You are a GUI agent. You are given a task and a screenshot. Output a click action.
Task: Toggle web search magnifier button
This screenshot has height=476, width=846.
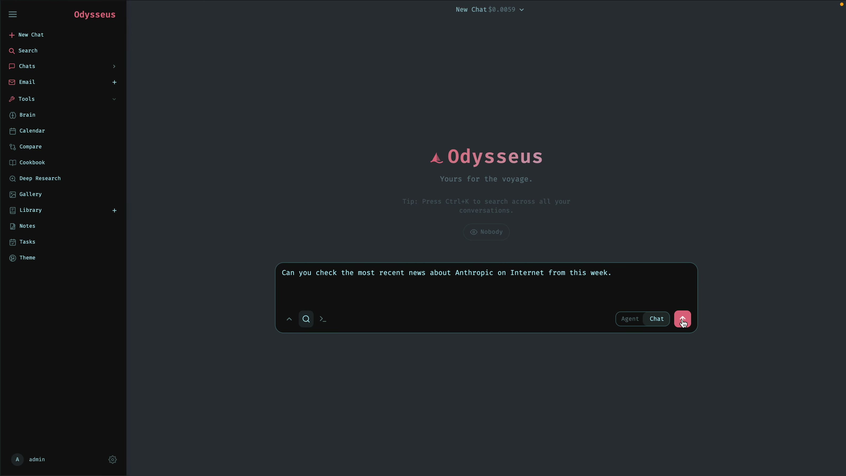(x=306, y=319)
